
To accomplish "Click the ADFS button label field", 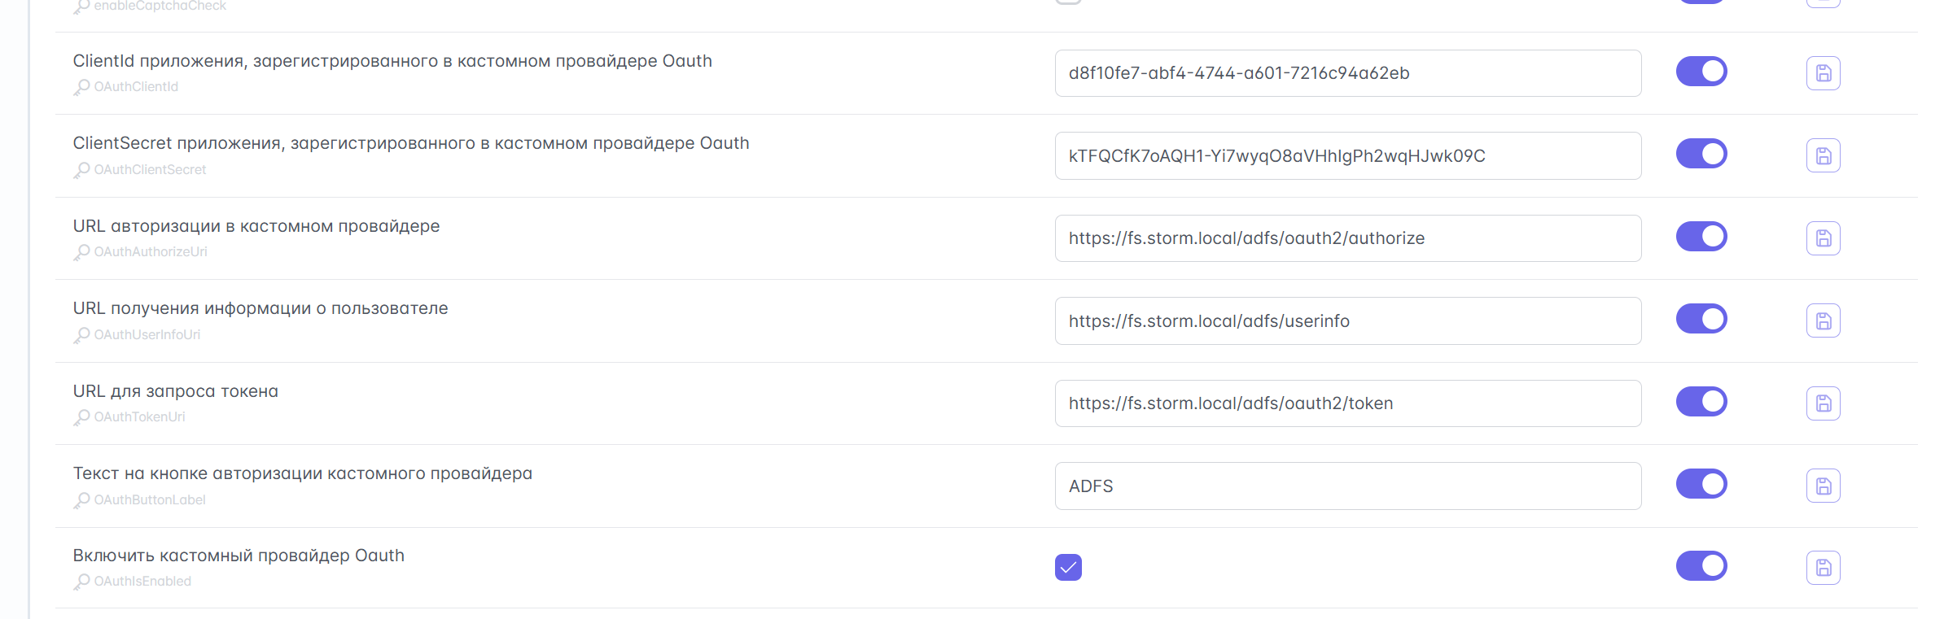I will (x=1347, y=486).
